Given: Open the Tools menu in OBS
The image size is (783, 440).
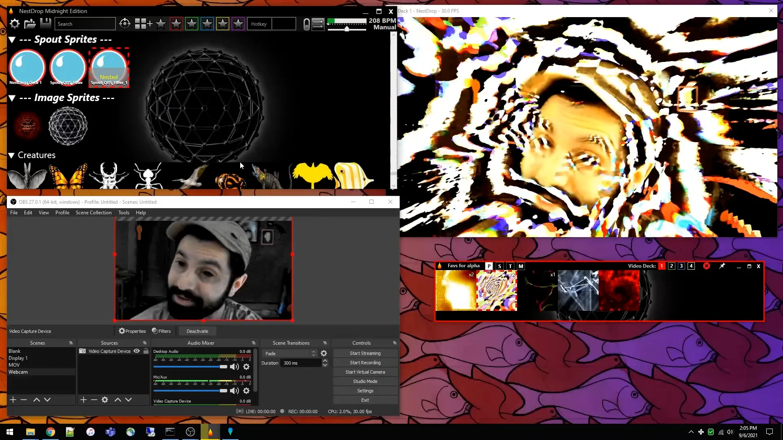Looking at the screenshot, I should pyautogui.click(x=124, y=212).
